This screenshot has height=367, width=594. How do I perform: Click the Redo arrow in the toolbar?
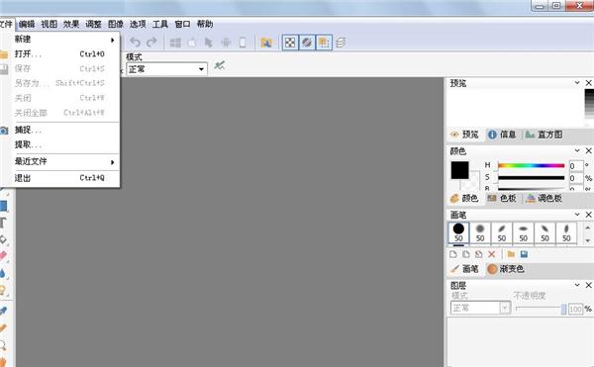coord(151,43)
